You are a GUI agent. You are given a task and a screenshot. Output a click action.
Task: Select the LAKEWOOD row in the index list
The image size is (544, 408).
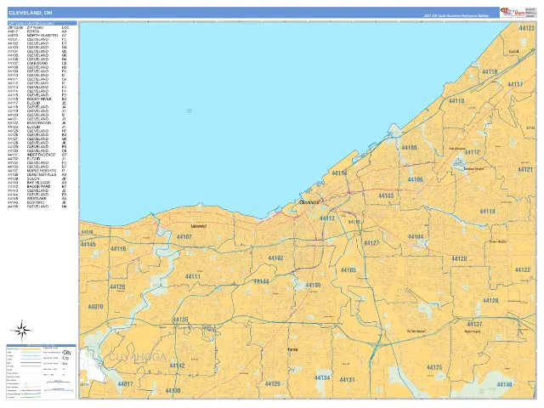(37, 64)
